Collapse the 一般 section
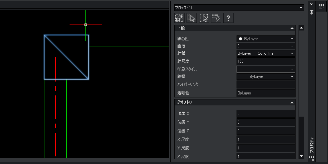 292,28
